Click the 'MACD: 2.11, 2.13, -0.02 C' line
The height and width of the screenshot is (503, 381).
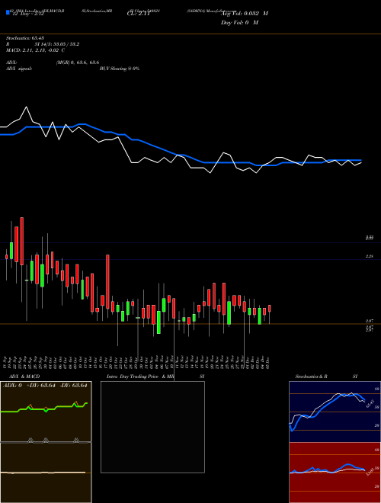35,50
